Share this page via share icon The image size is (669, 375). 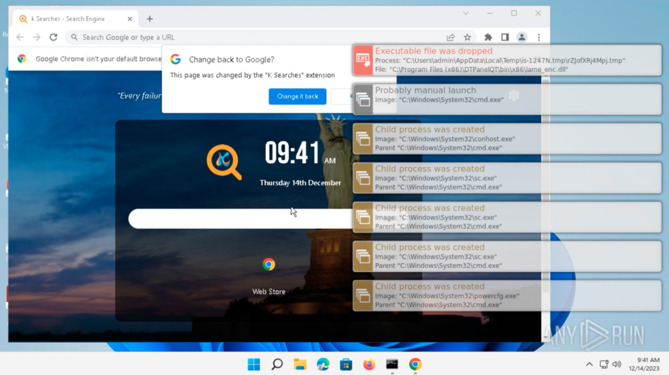coord(451,37)
